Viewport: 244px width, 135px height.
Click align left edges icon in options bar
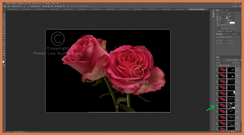coord(44,6)
